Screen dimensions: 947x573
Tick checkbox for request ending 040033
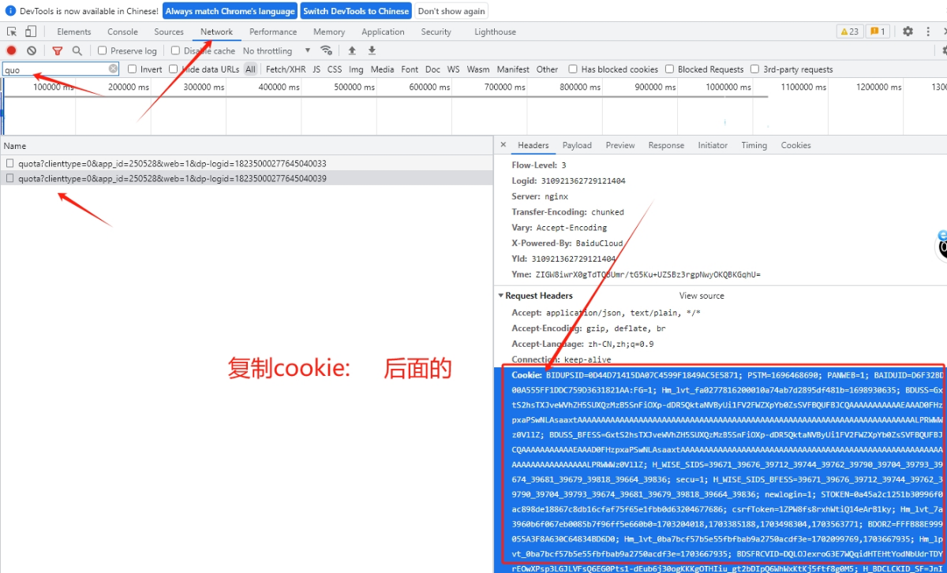click(x=10, y=163)
